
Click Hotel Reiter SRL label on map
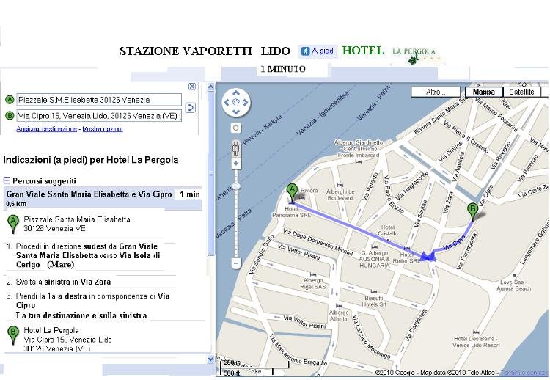coord(406,257)
